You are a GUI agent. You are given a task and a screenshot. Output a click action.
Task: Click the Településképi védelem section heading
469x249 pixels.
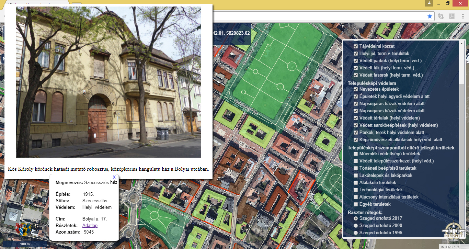[372, 83]
